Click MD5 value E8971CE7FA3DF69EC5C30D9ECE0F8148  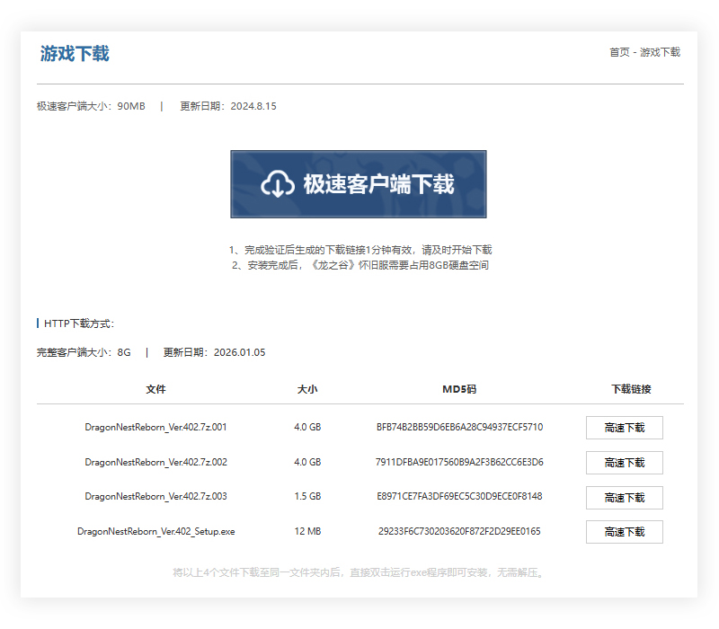pos(459,497)
